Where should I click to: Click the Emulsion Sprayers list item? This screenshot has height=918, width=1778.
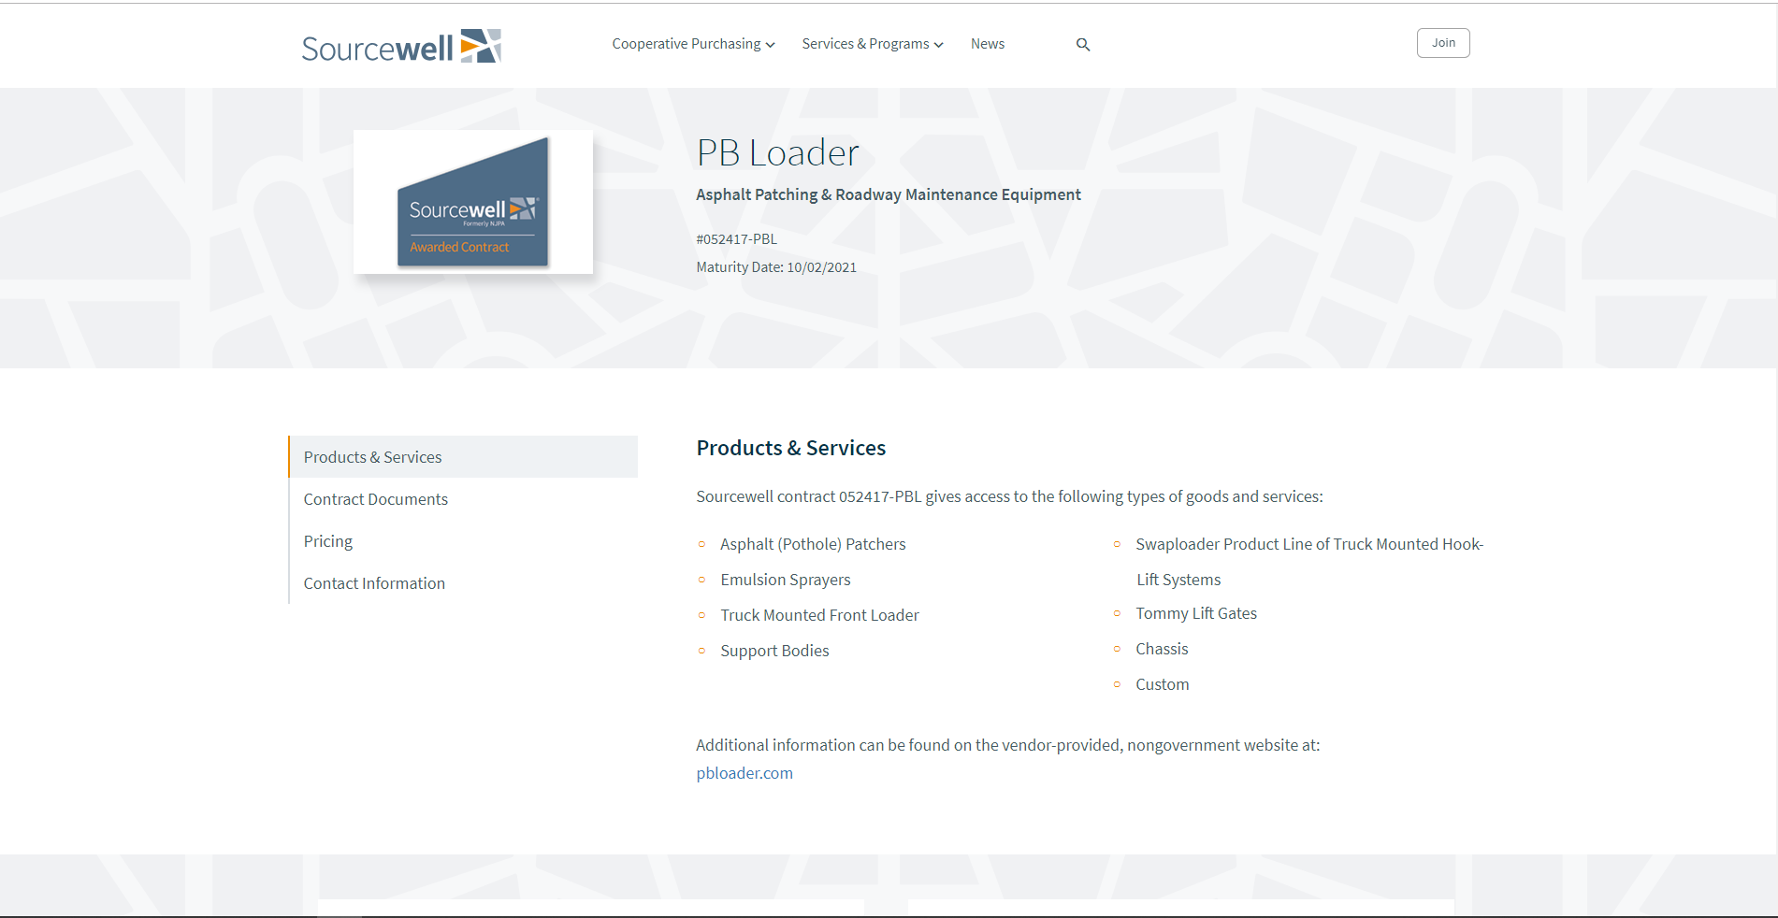pos(785,580)
